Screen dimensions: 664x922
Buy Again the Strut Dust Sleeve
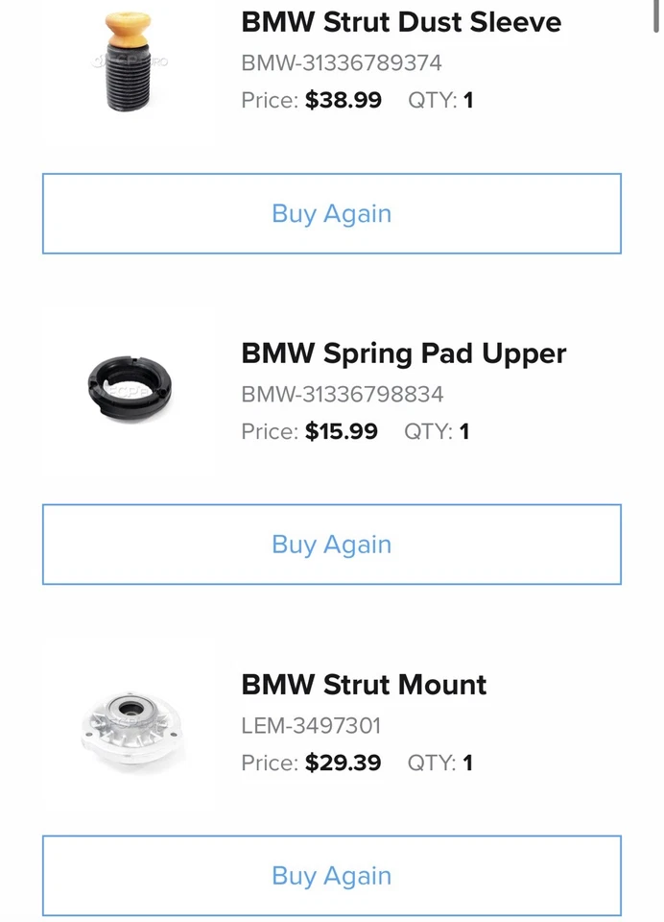(332, 213)
